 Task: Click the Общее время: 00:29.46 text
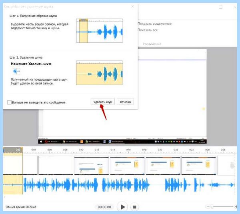click(21, 207)
